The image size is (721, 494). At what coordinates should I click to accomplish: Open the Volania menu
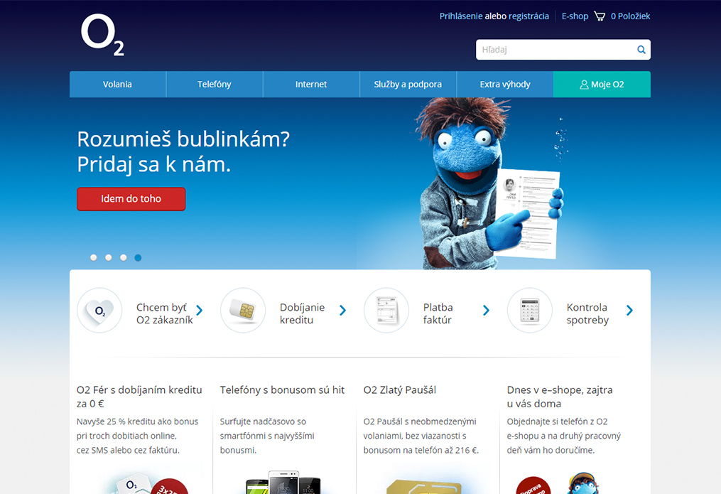(x=118, y=84)
